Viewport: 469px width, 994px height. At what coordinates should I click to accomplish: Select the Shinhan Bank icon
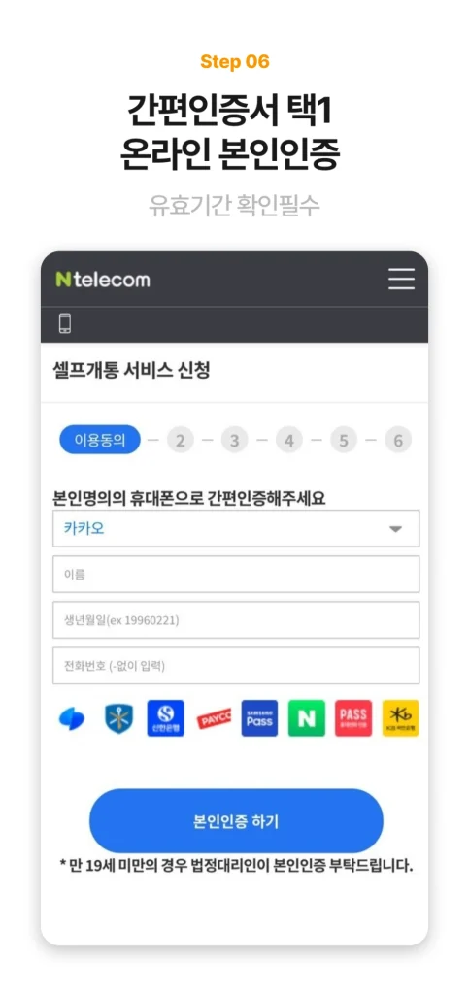coord(165,718)
